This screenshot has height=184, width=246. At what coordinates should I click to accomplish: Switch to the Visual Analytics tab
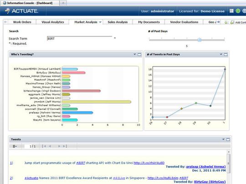click(x=53, y=22)
